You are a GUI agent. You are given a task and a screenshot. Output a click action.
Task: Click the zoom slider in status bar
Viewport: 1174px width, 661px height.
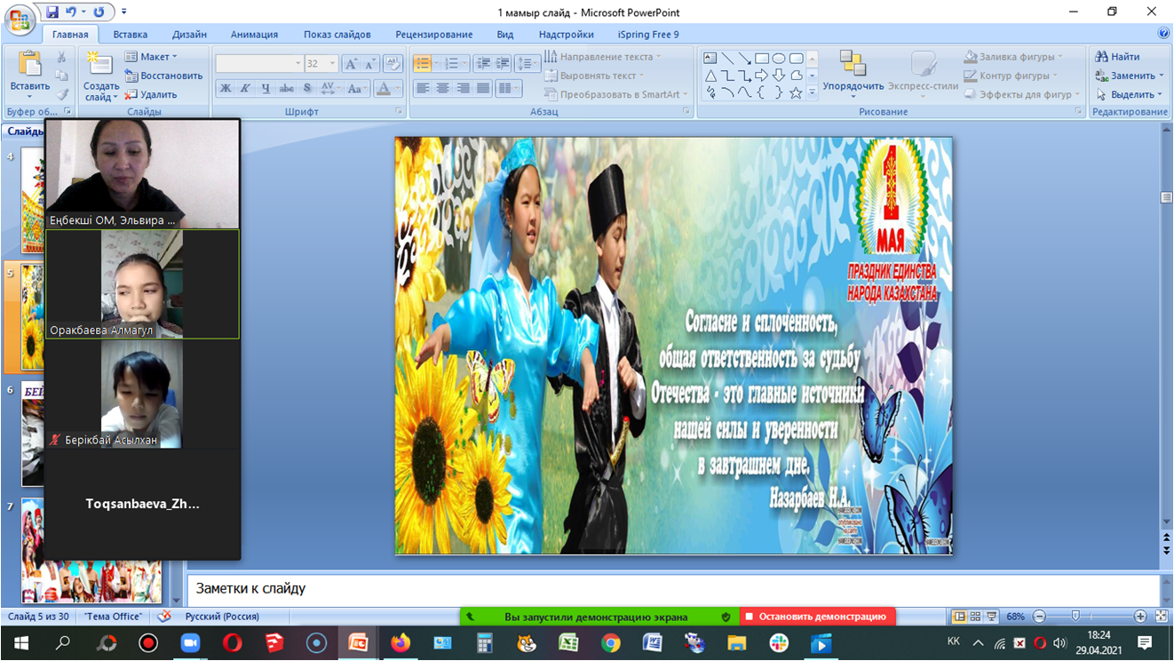point(1075,617)
